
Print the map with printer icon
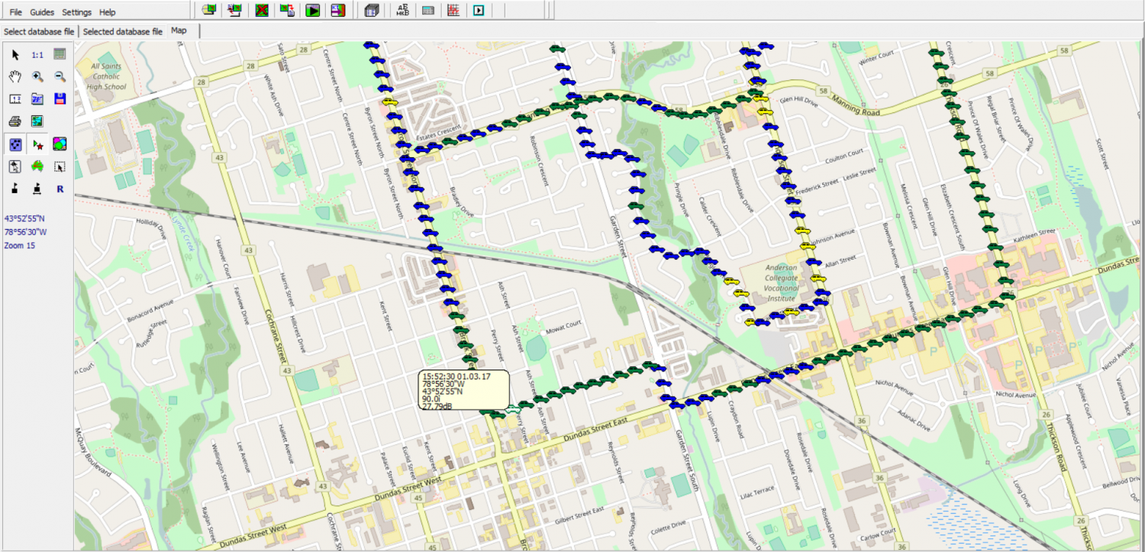point(15,121)
